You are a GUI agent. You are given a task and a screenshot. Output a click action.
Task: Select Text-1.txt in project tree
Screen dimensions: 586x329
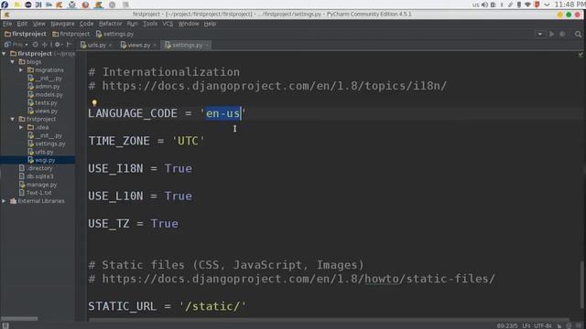coord(35,193)
